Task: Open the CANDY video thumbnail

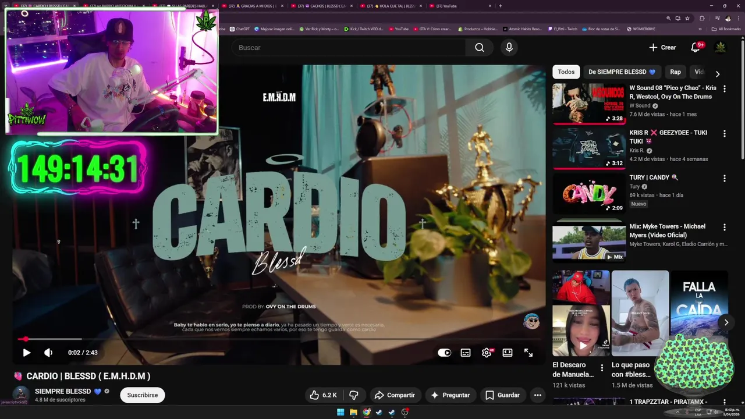Action: point(589,193)
